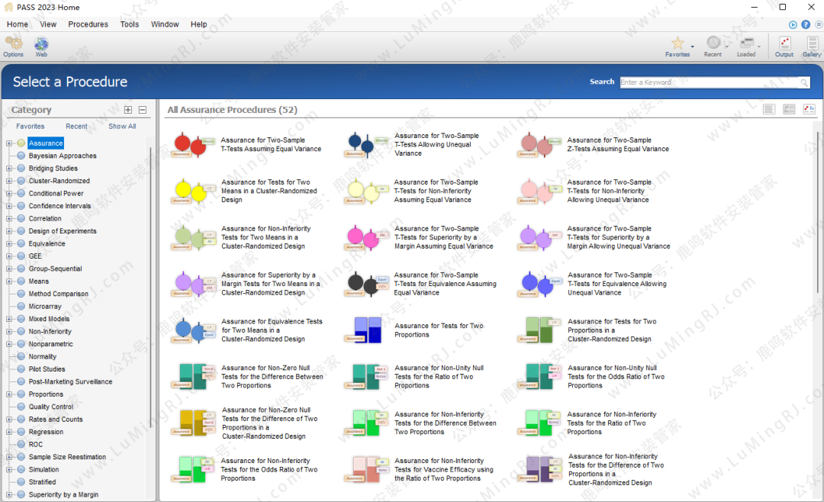The height and width of the screenshot is (502, 824).
Task: Switch to the list-only view mode
Action: (x=769, y=110)
